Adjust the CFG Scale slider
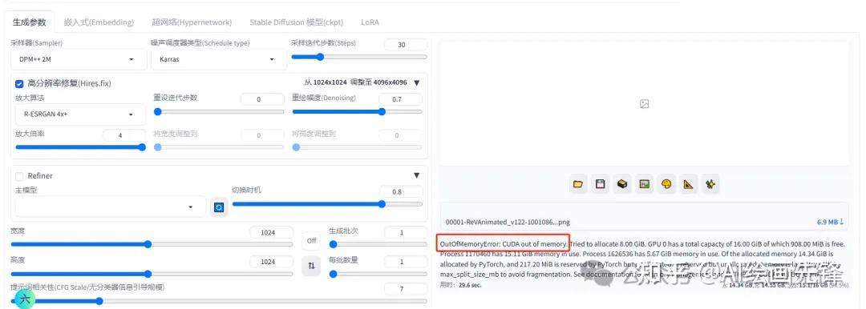Image resolution: width=866 pixels, height=309 pixels. (219, 301)
